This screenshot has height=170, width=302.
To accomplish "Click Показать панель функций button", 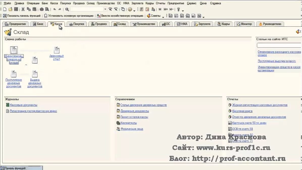I will point(22,16).
